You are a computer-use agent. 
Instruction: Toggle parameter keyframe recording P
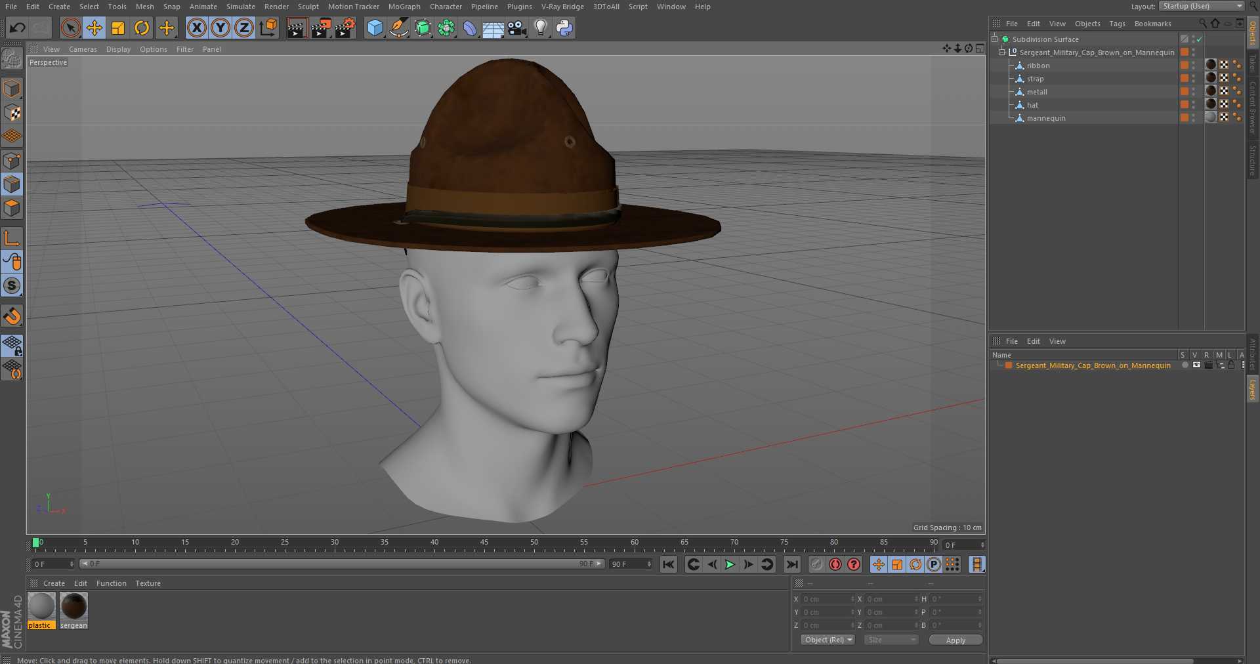coord(933,564)
